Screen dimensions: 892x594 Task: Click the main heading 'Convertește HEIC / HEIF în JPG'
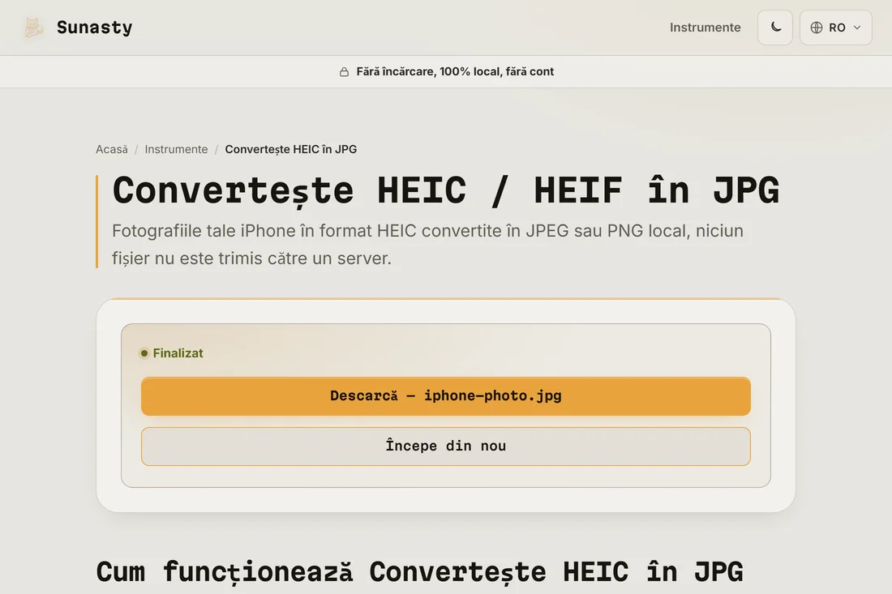click(x=446, y=190)
